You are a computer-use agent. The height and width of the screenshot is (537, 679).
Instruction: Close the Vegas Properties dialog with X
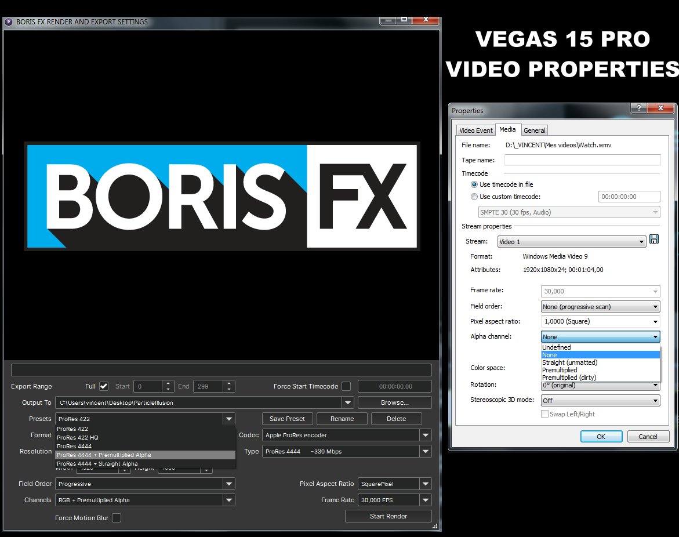(x=660, y=108)
